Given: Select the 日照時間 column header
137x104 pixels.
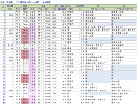Looking at the screenshot, I should click(x=80, y=6).
